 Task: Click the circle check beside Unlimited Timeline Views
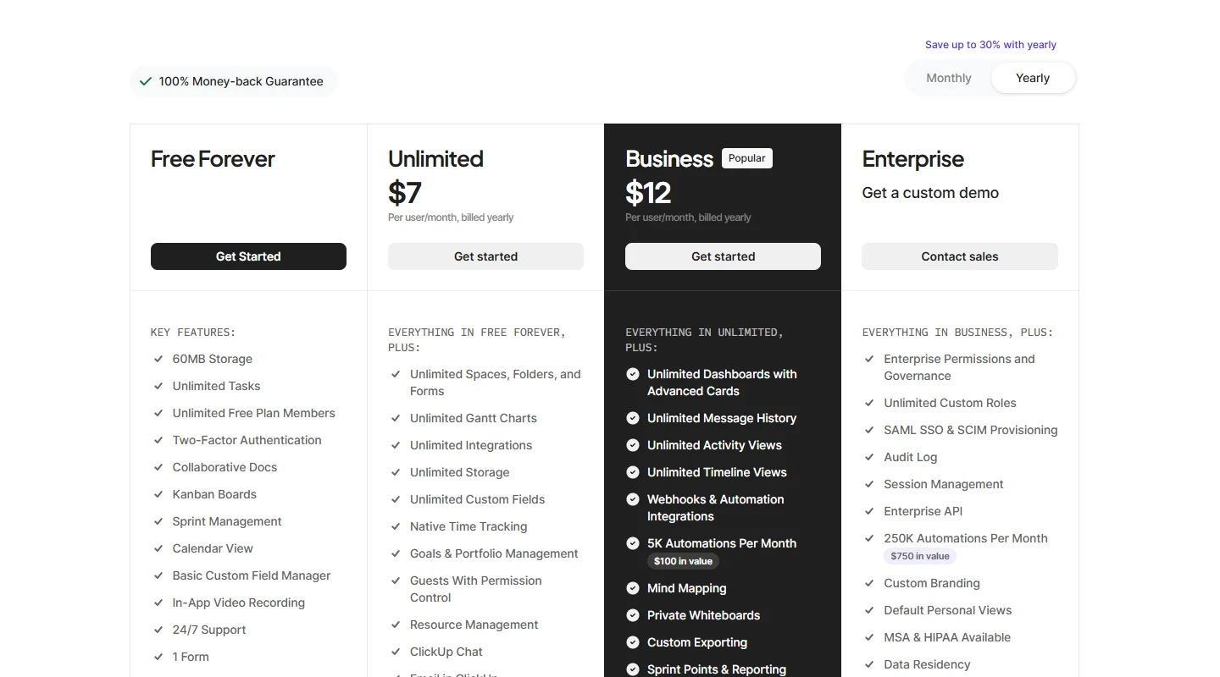(633, 472)
